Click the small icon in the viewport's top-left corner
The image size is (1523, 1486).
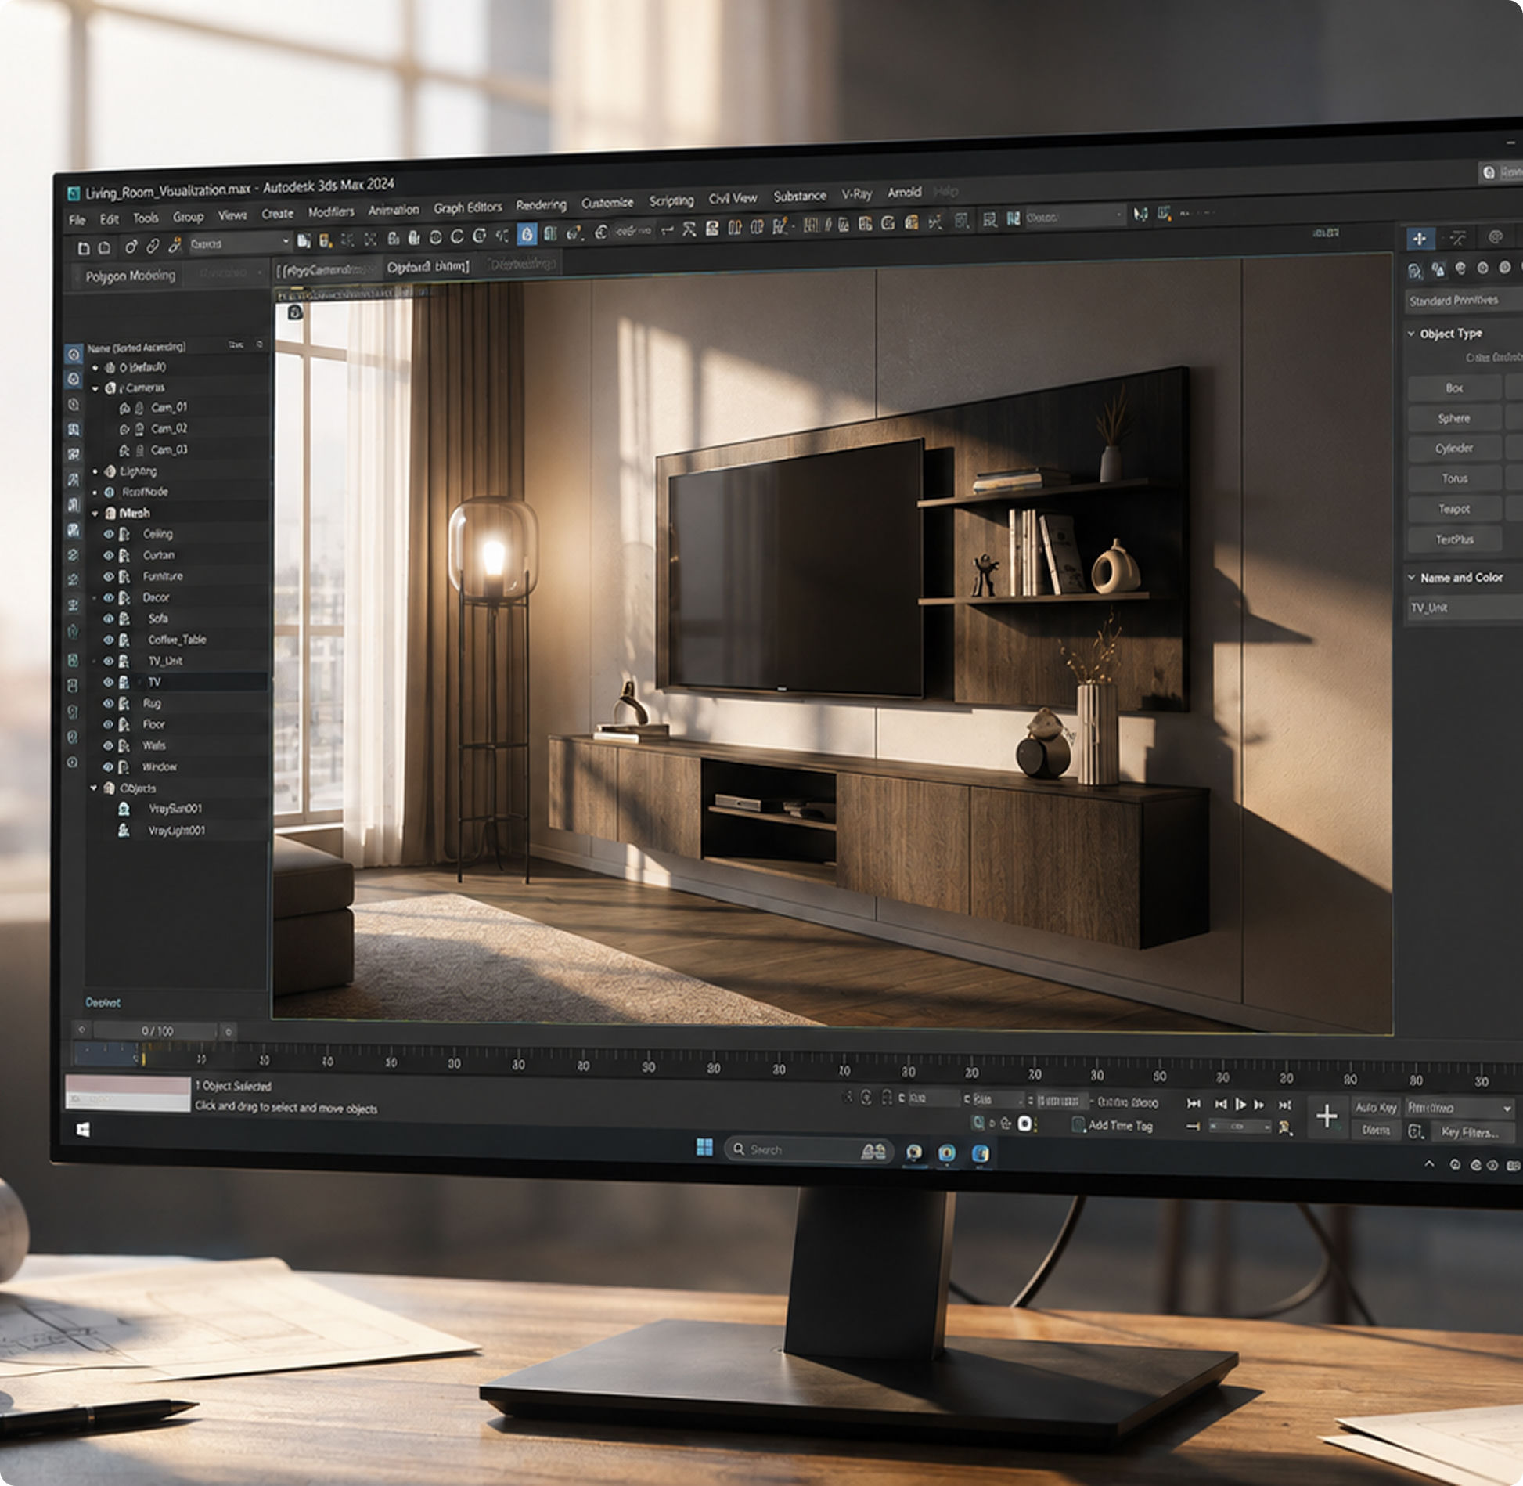(x=295, y=312)
